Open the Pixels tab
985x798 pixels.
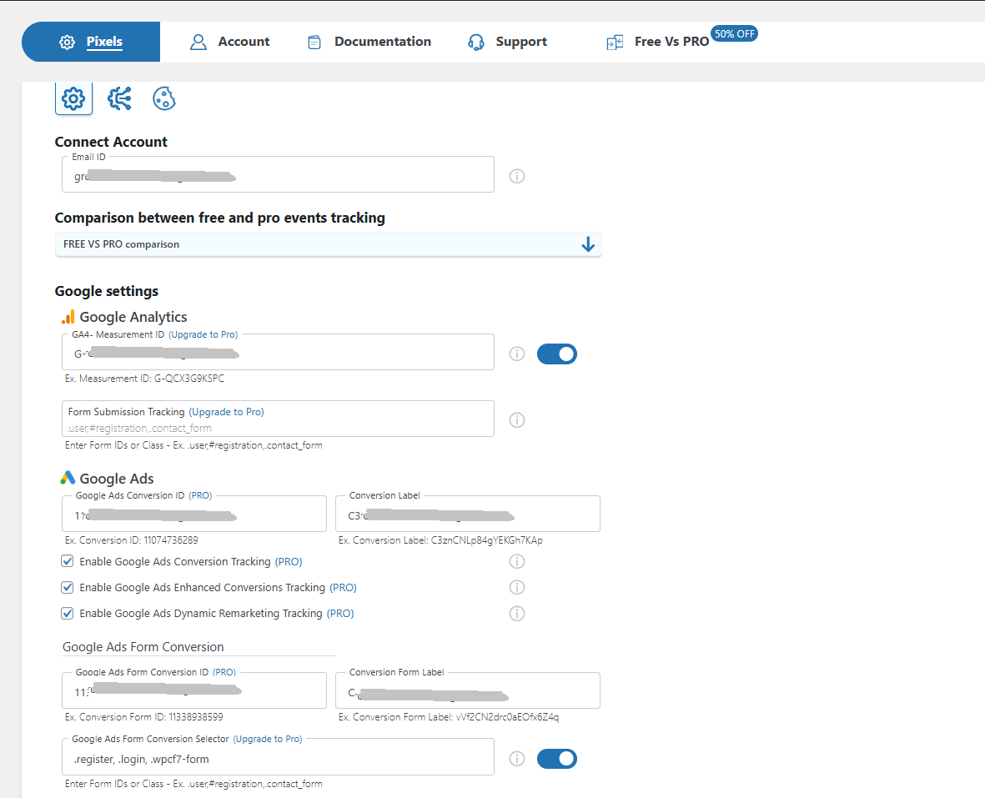point(91,42)
